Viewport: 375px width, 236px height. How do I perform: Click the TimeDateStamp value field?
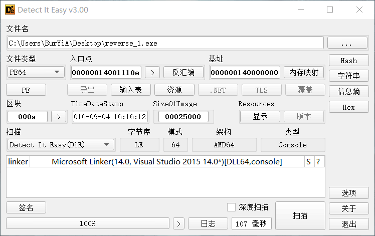coord(110,117)
